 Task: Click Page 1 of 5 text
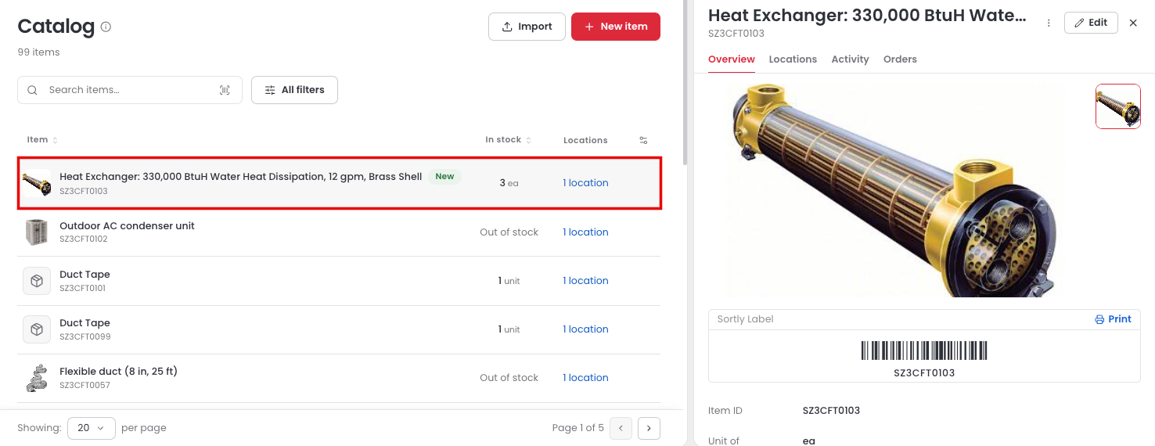577,428
